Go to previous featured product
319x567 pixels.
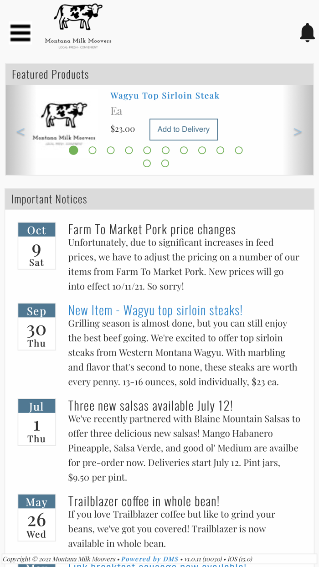pyautogui.click(x=21, y=132)
